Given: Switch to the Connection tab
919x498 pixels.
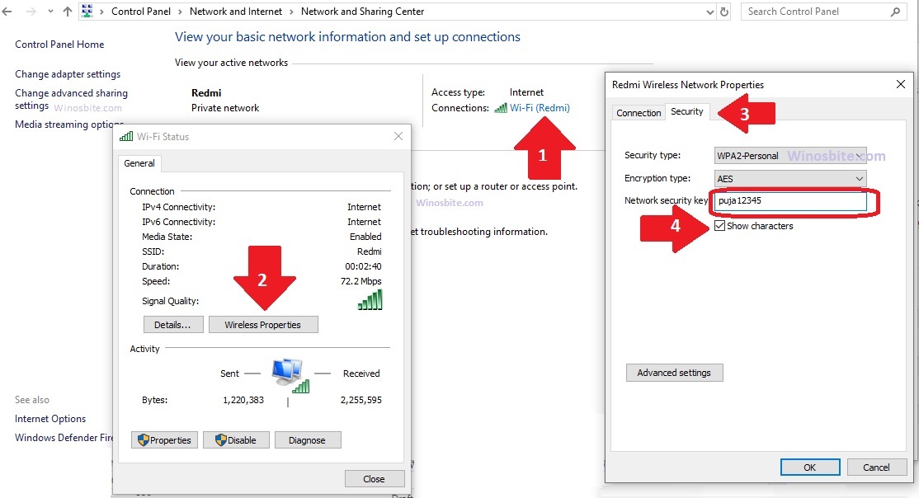Looking at the screenshot, I should [639, 113].
